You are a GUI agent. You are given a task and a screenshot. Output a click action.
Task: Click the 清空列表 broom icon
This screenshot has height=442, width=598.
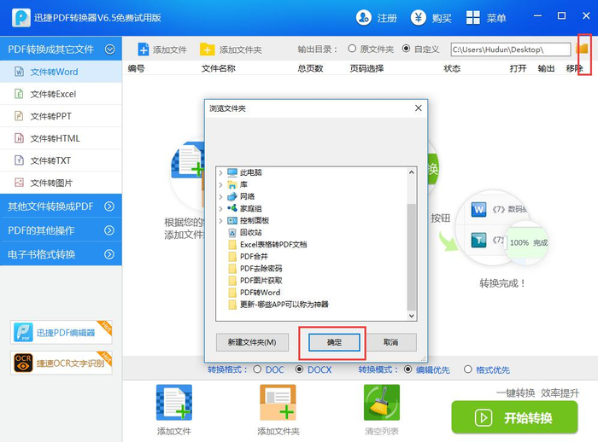click(381, 403)
